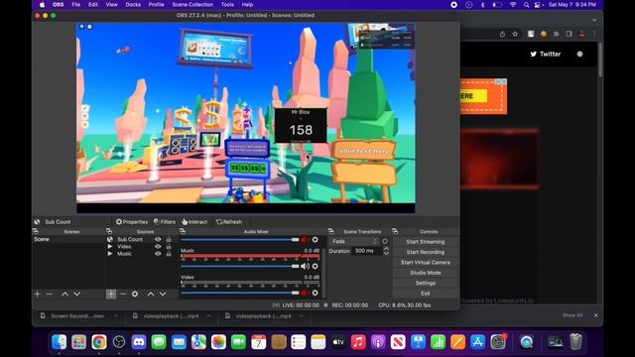Remove selected source with minus icon in Sources
This screenshot has width=635, height=357.
click(123, 295)
